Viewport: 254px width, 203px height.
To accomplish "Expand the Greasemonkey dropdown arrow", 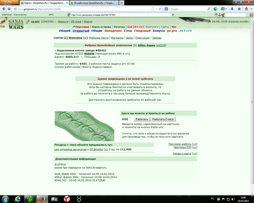I will coord(252,9).
